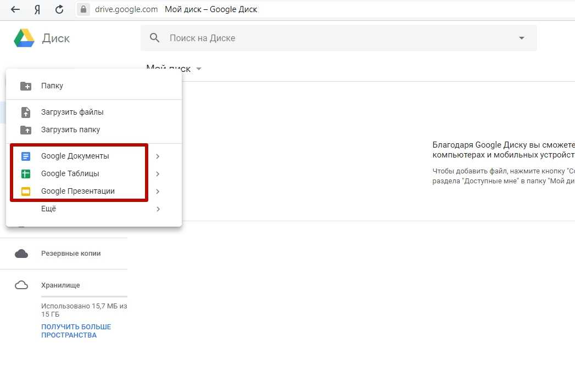Click the upload folder icon

coord(26,130)
